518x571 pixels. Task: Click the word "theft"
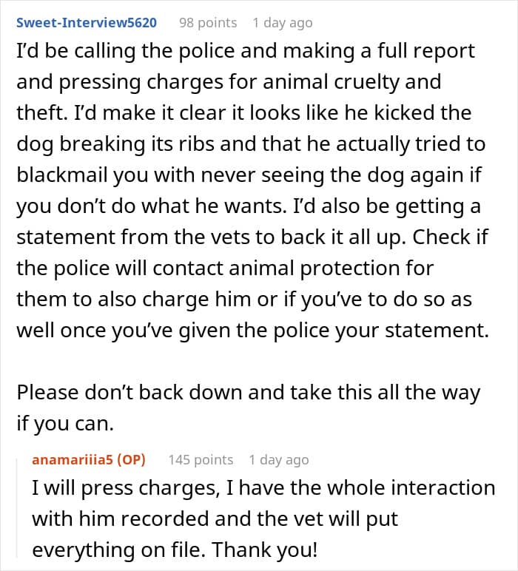37,112
